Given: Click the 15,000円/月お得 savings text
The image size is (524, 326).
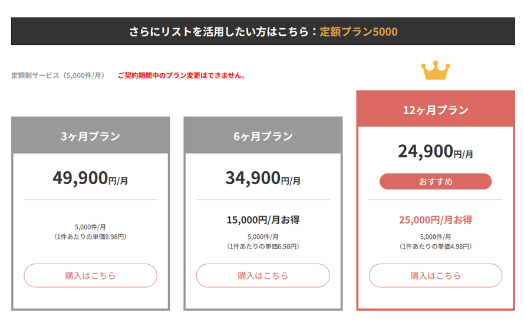Looking at the screenshot, I should click(263, 220).
